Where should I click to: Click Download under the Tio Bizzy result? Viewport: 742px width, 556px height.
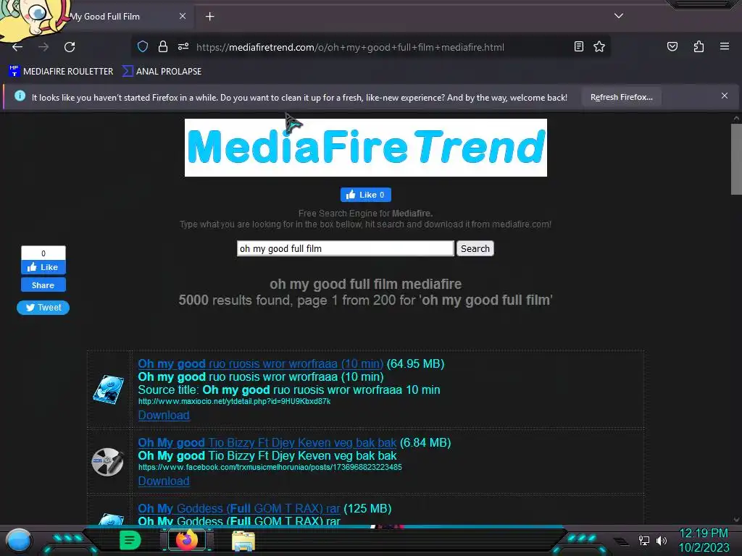164,481
